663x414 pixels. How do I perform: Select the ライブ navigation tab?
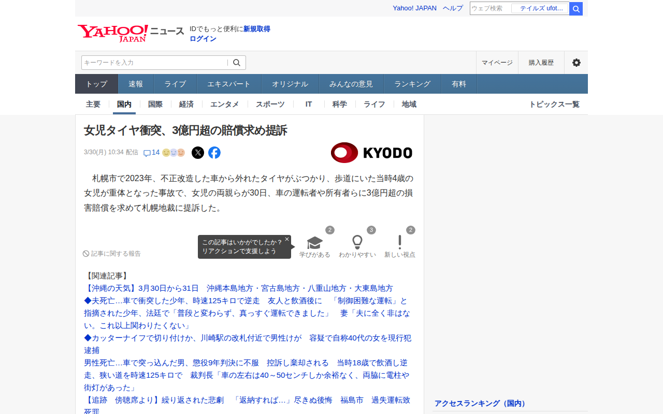175,84
